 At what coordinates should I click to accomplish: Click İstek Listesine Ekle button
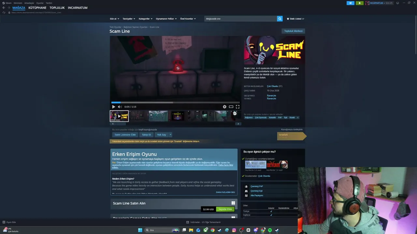click(x=125, y=135)
